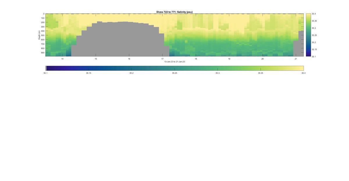The image size is (349, 181).
Task: Click the y-axis tick label '0'
Action: pos(44,14)
